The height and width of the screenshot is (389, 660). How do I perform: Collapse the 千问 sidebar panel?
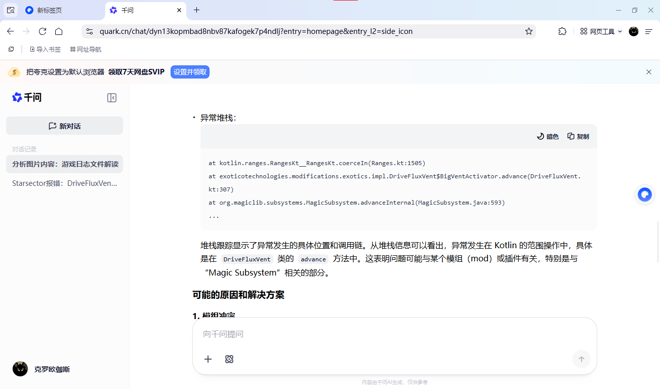point(112,98)
